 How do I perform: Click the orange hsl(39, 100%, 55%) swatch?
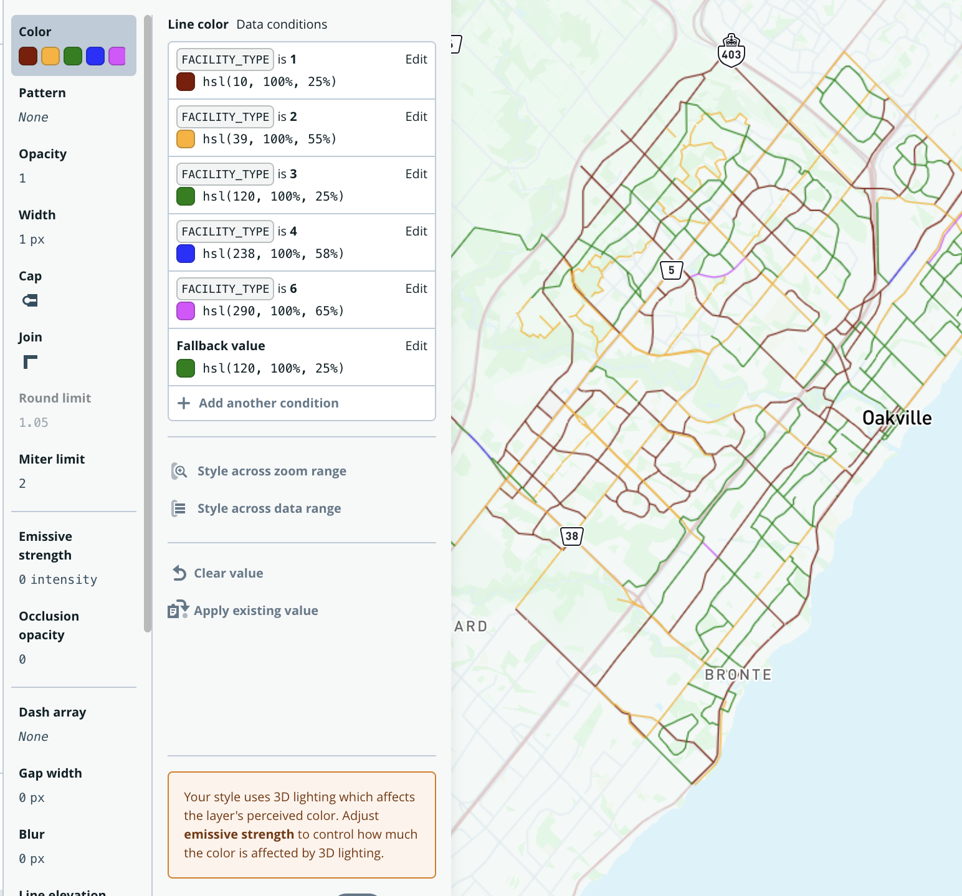point(186,139)
